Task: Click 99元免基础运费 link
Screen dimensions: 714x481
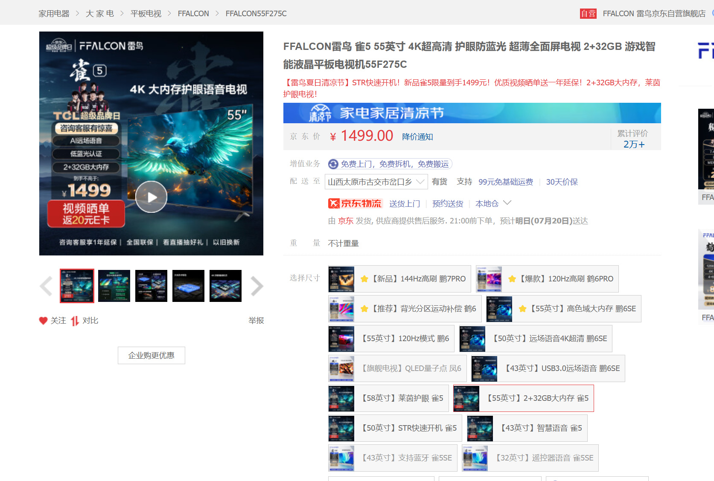Action: coord(506,182)
